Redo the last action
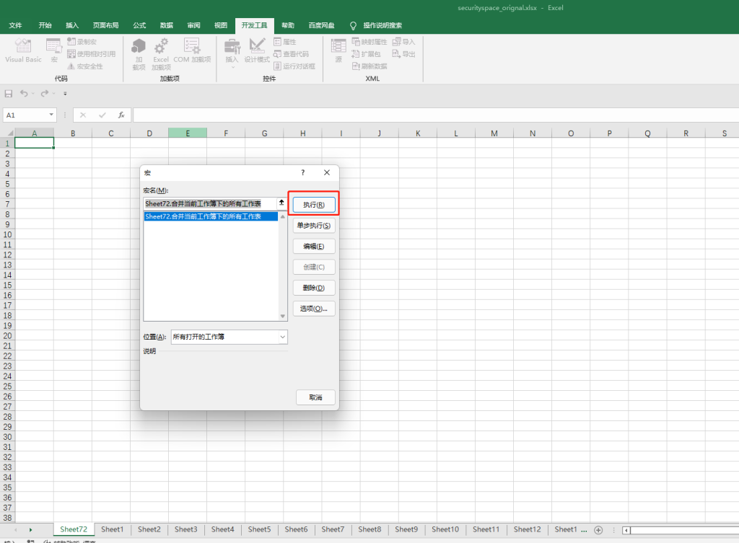 click(x=44, y=94)
